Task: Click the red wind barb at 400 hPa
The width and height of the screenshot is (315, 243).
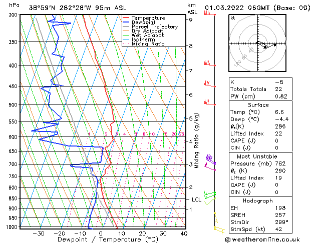Action: pos(209,63)
